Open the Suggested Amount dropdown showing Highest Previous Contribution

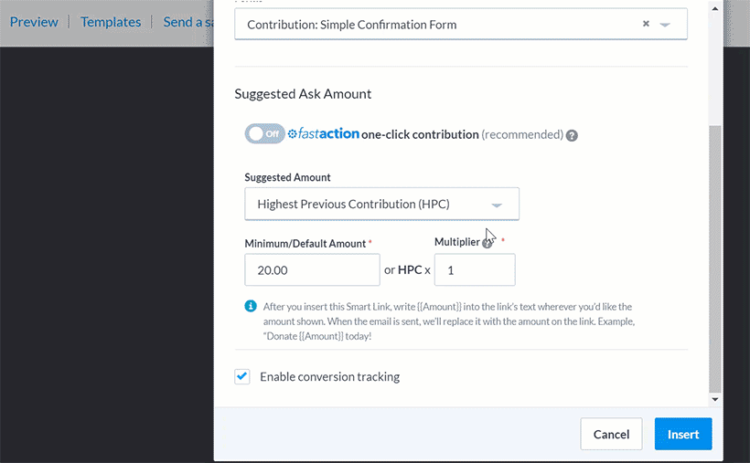pyautogui.click(x=381, y=204)
